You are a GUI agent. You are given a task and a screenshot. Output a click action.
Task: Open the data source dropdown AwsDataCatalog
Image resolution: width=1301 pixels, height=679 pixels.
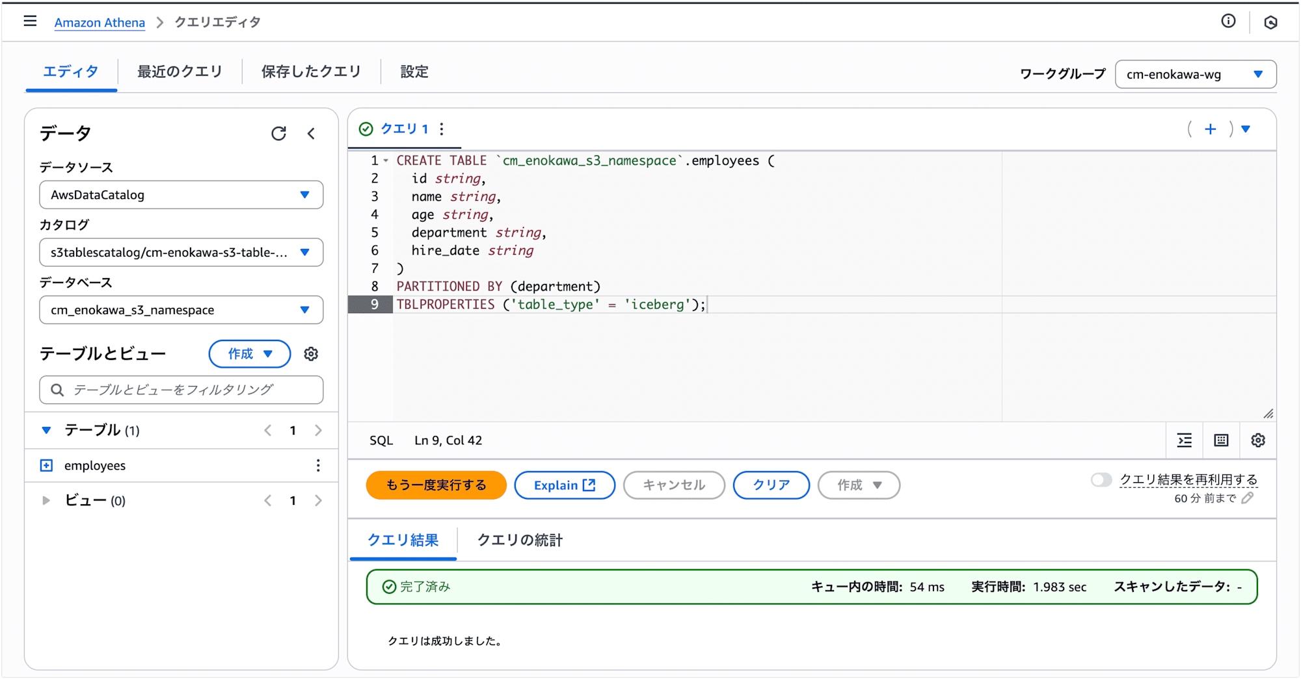(x=181, y=195)
